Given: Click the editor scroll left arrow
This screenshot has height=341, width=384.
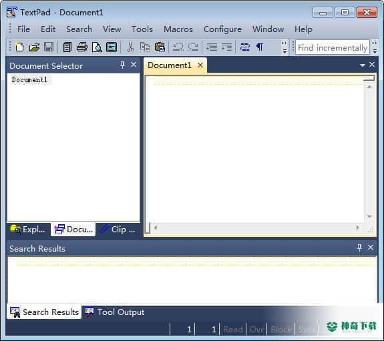Looking at the screenshot, I should pos(156,228).
